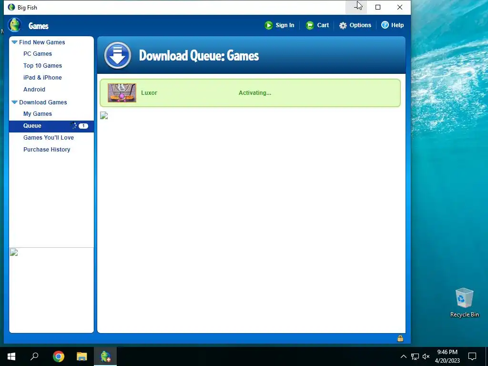Launch Chrome from the taskbar

point(59,356)
